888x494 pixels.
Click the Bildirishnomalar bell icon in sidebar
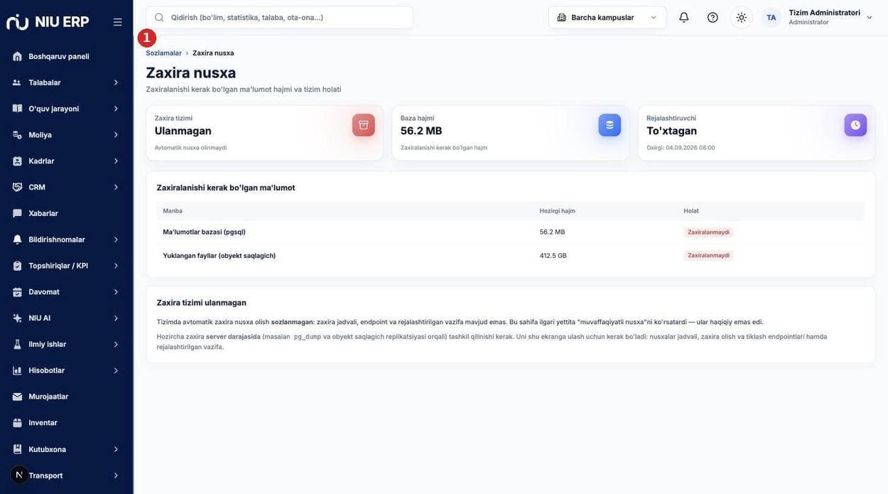(17, 240)
